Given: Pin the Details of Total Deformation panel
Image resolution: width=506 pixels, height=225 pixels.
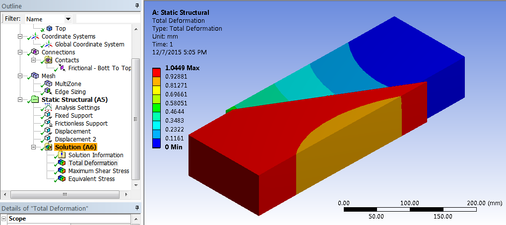Looking at the screenshot, I should (137, 208).
